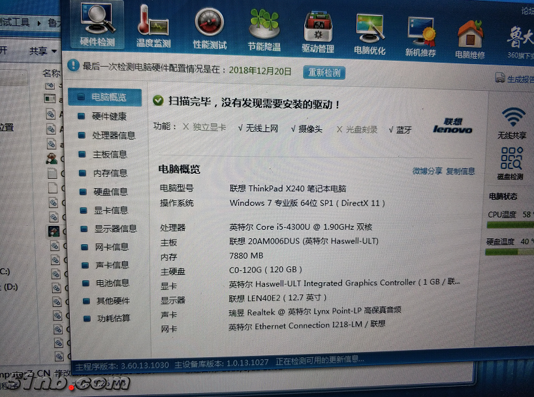Expand the 共享 dropdown in Explorer toolbar
Image resolution: width=534 pixels, height=397 pixels.
pos(43,50)
